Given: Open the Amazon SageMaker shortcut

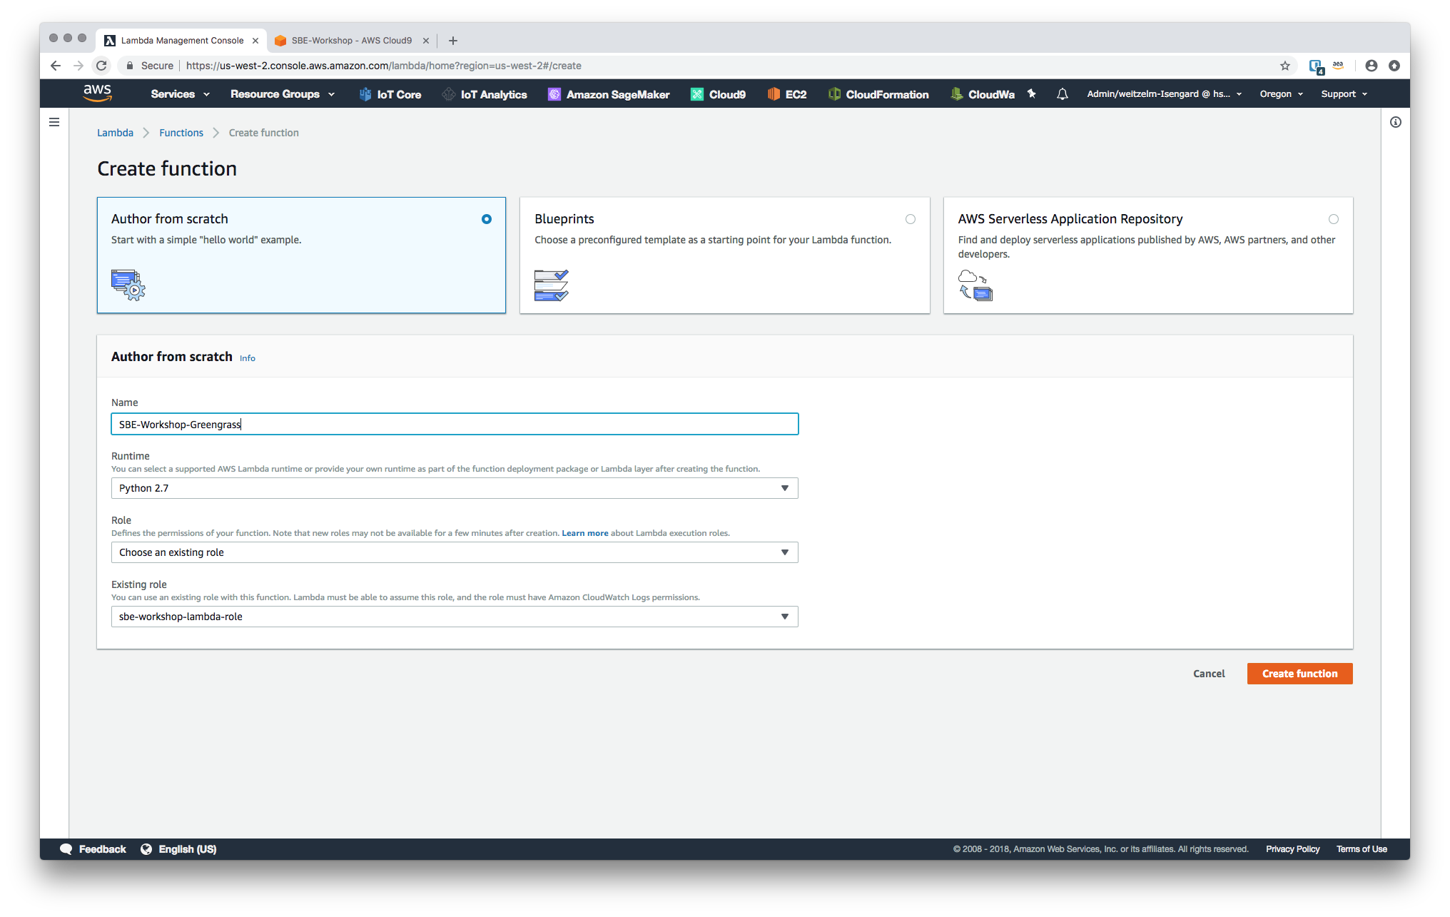Looking at the screenshot, I should pyautogui.click(x=609, y=94).
